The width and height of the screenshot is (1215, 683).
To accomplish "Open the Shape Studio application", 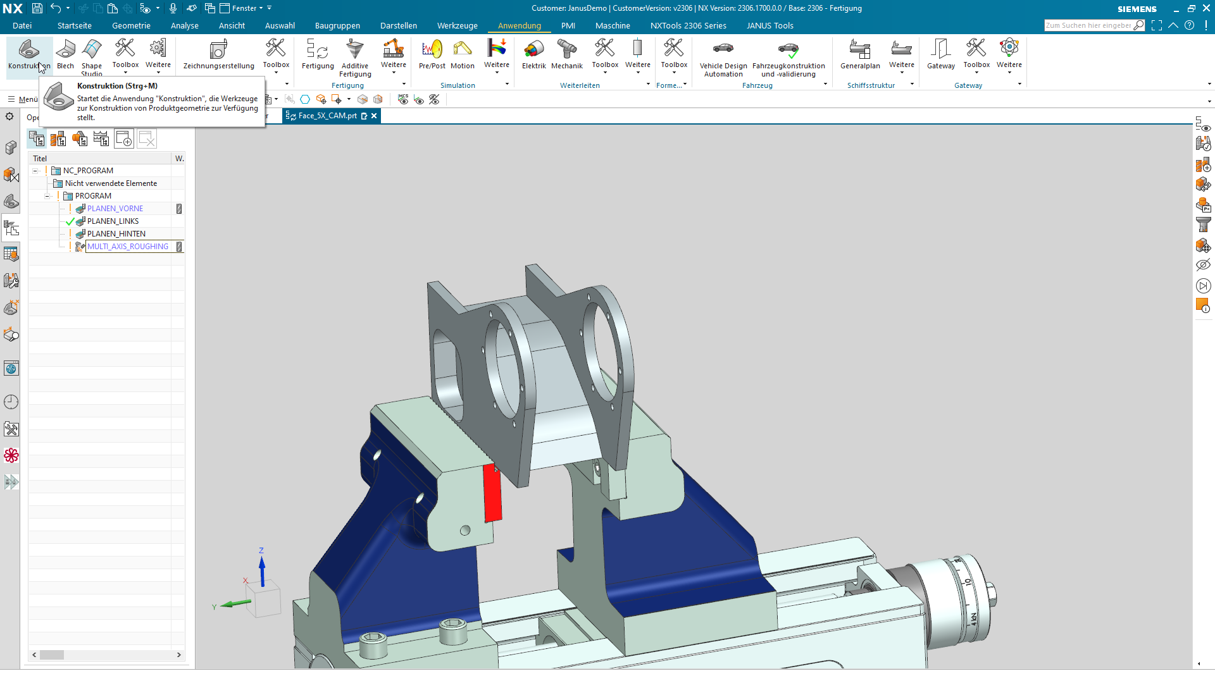I will [92, 57].
